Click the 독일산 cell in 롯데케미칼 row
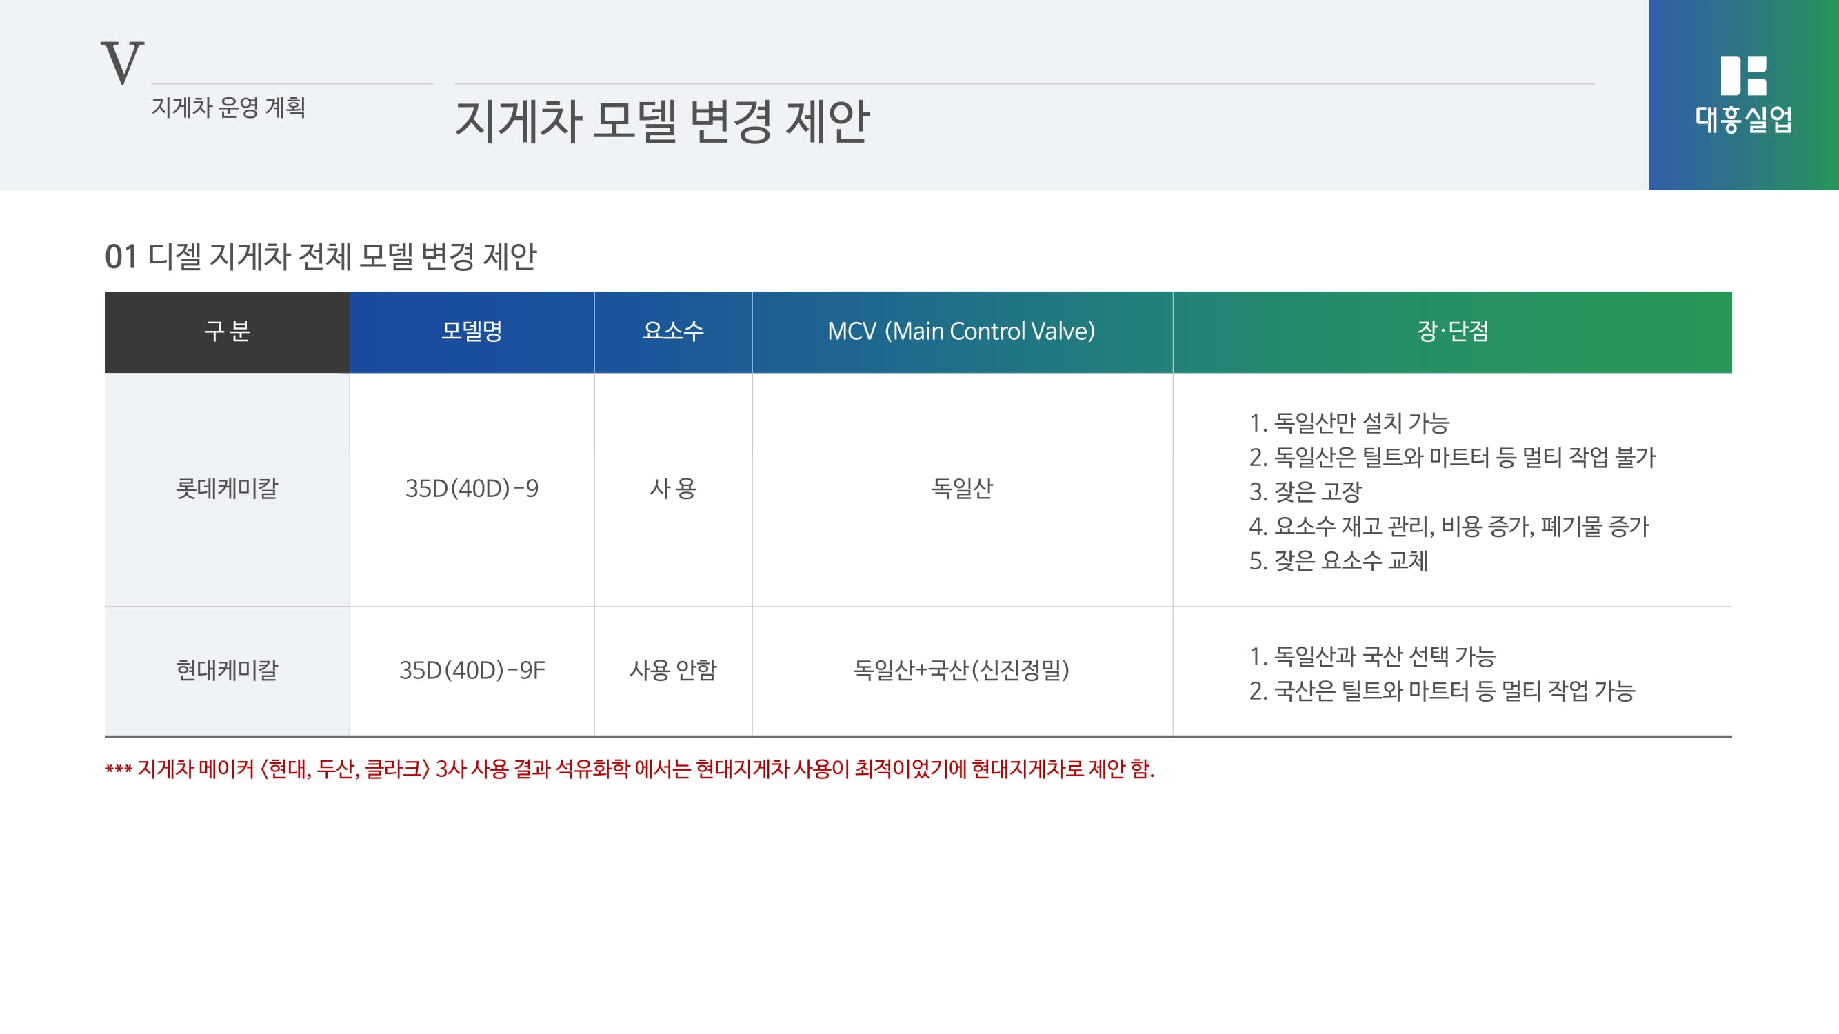 [x=961, y=489]
